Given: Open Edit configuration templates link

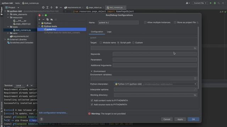Looking at the screenshot, I should 53,113.
